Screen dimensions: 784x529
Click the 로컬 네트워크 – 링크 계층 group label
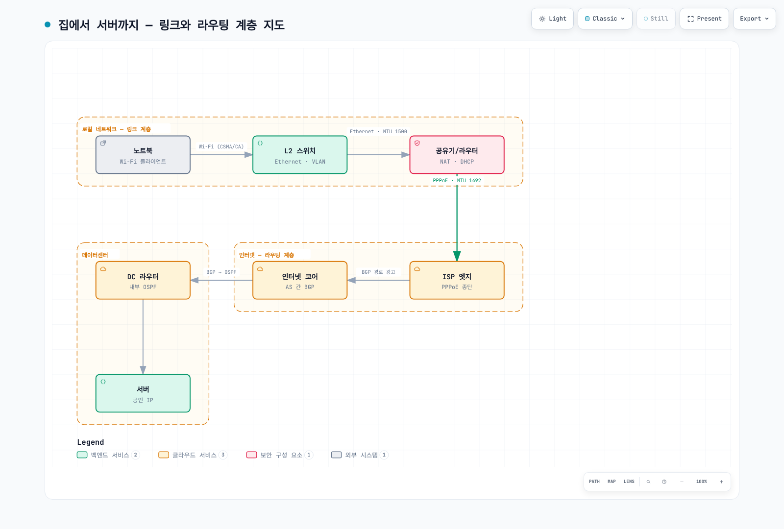coord(117,129)
